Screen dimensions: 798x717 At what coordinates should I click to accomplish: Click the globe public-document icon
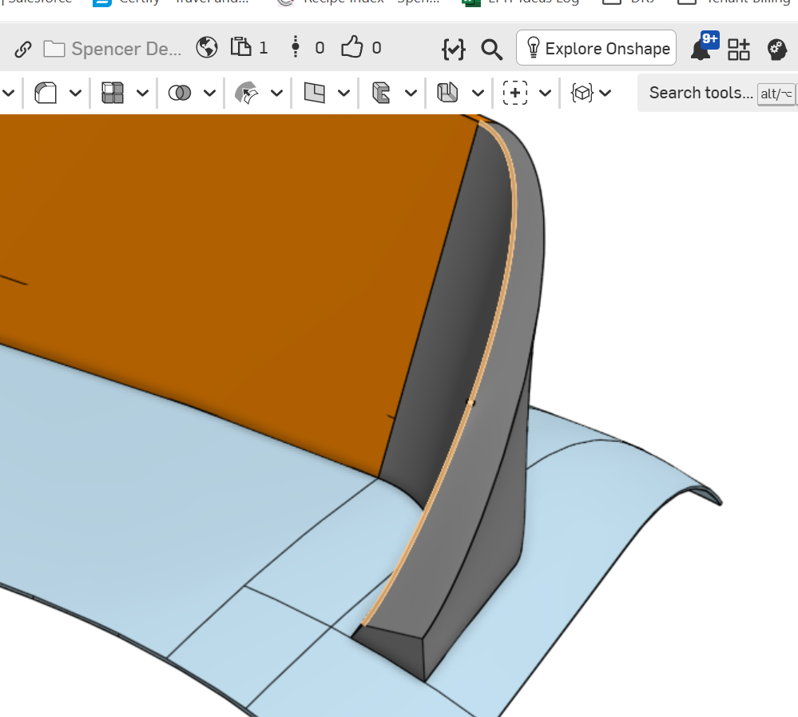point(207,48)
